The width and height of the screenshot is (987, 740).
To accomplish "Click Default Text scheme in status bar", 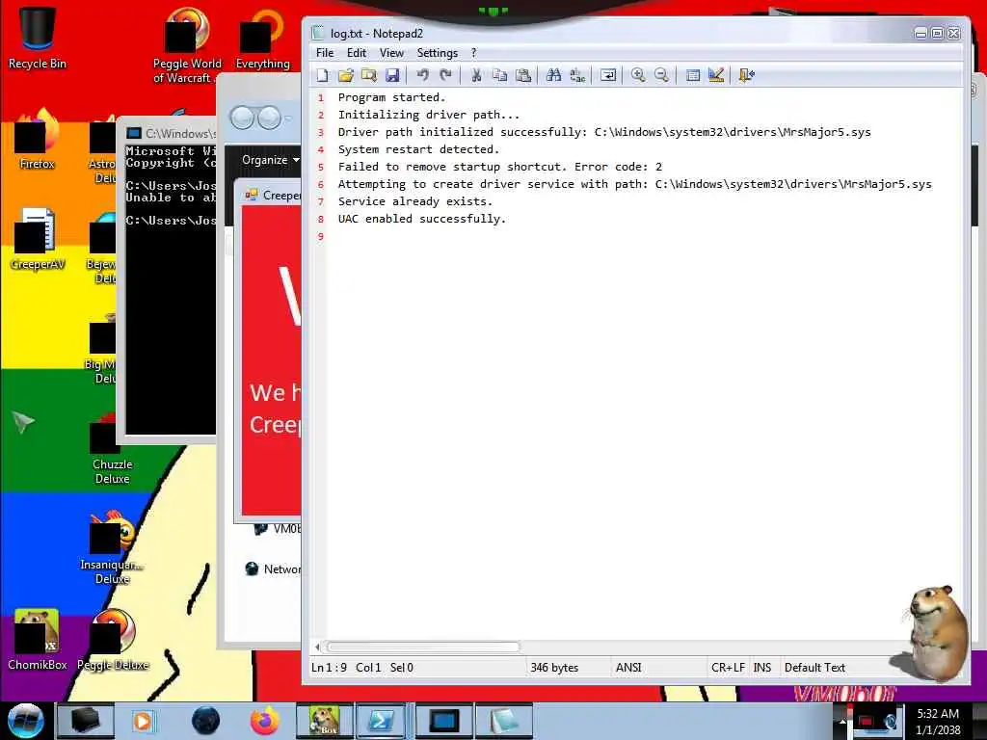I will point(814,668).
